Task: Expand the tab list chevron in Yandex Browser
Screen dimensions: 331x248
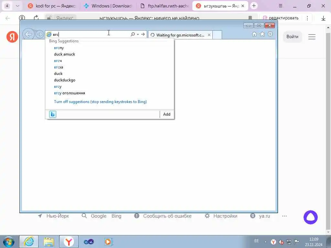Action: tap(17, 6)
